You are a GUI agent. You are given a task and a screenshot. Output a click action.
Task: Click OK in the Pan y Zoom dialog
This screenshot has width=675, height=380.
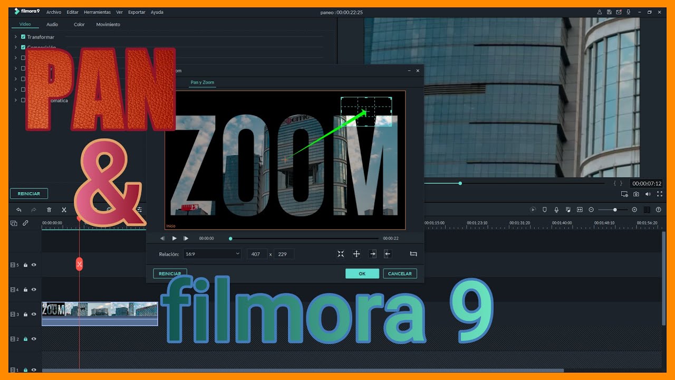click(x=362, y=273)
